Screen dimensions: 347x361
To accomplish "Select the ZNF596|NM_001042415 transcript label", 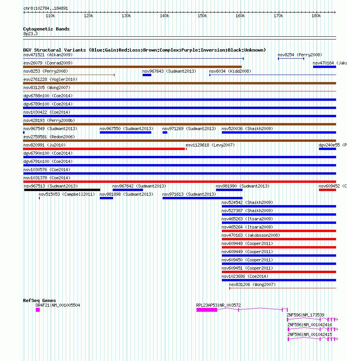I will pyautogui.click(x=310, y=334).
